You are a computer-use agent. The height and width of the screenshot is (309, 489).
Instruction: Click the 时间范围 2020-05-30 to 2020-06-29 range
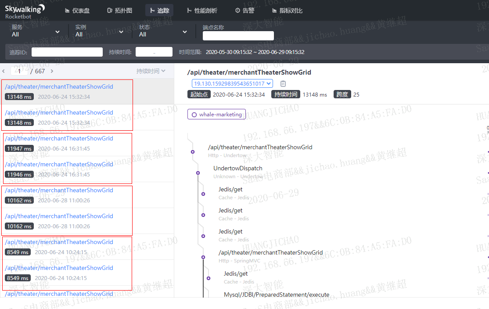[x=255, y=52]
